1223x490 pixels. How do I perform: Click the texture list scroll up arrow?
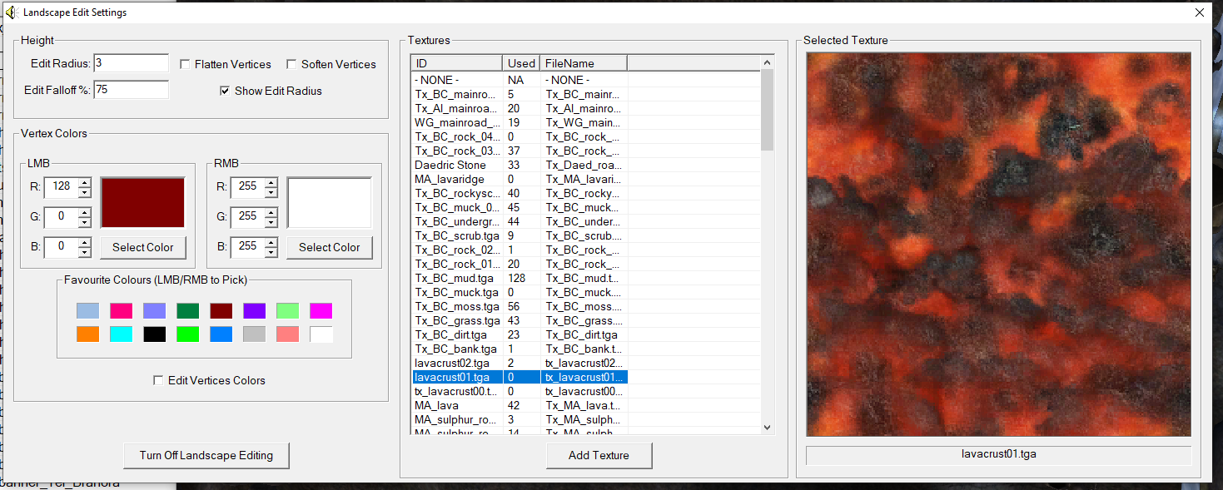coord(768,62)
